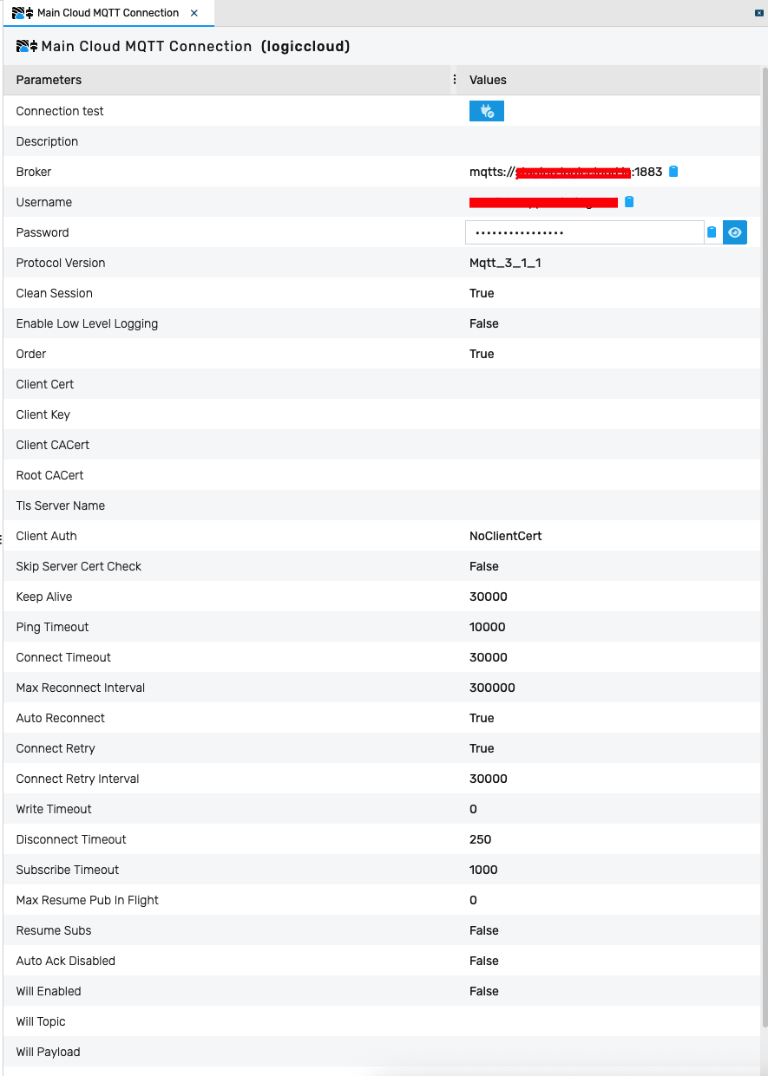The height and width of the screenshot is (1076, 768).
Task: Click inside the Password input field
Action: click(584, 232)
